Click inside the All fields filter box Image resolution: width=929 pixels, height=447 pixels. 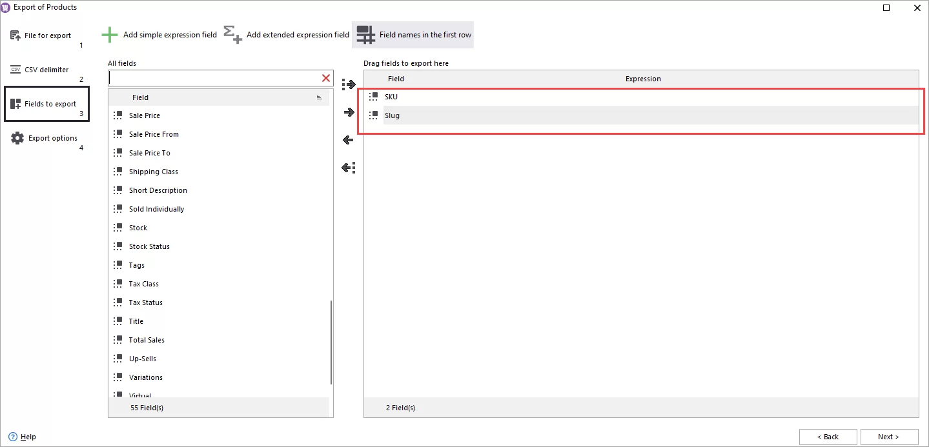[213, 77]
